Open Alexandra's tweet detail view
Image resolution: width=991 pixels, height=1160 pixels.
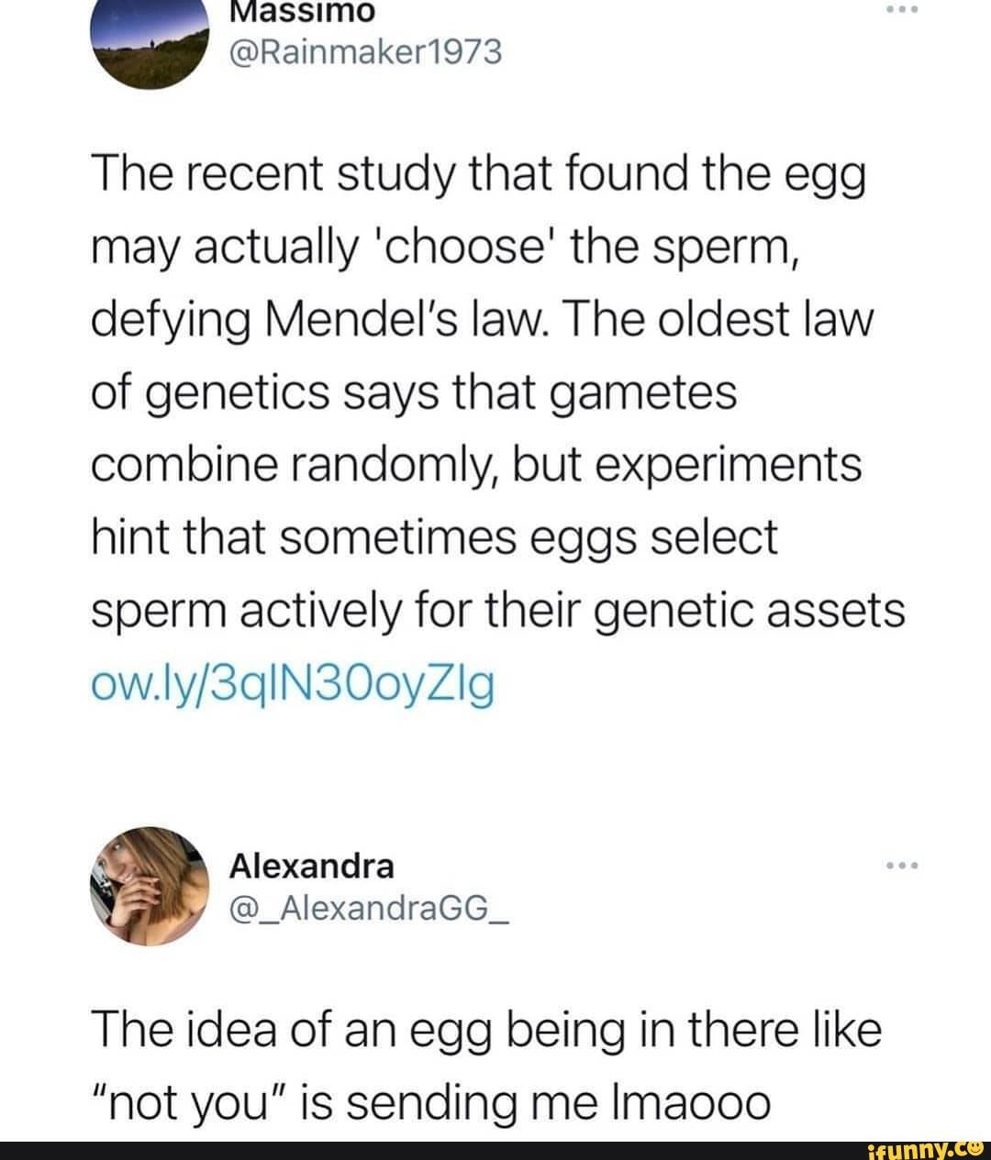point(484,1064)
